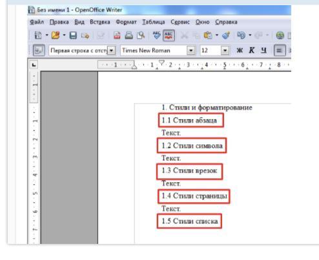This screenshot has width=319, height=260.
Task: Run the spelling and grammar check
Action: [156, 35]
